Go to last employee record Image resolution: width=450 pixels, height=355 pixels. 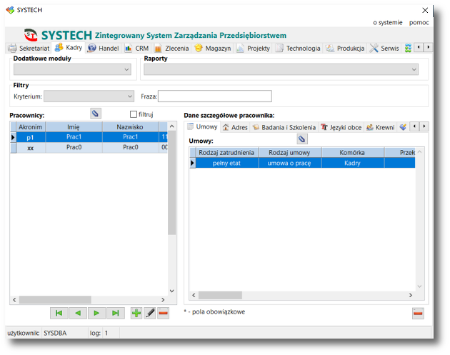[116, 313]
